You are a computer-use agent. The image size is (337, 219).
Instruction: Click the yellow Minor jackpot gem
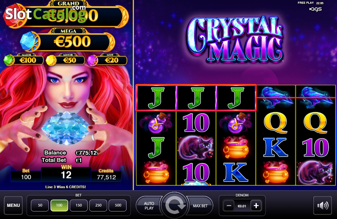pos(51,60)
